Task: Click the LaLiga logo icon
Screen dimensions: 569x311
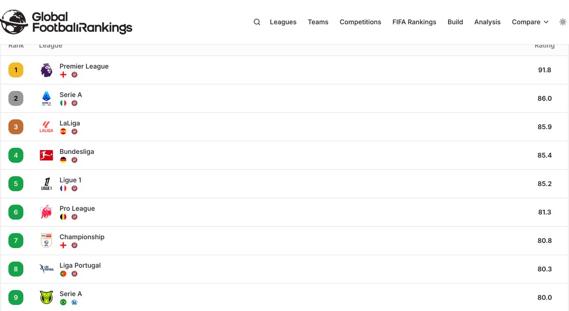Action: coord(46,127)
